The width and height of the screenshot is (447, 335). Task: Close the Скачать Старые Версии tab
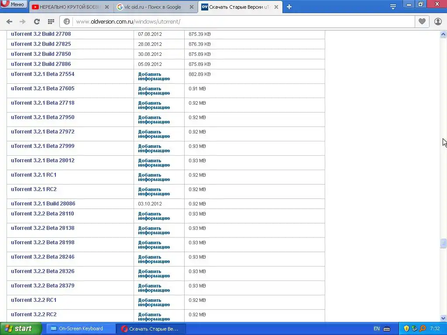click(276, 7)
